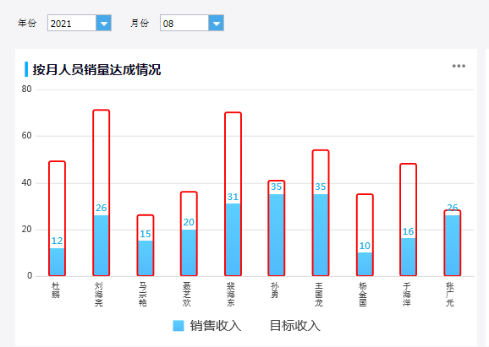
Task: Click the year input field showing 2021
Action: [x=72, y=23]
